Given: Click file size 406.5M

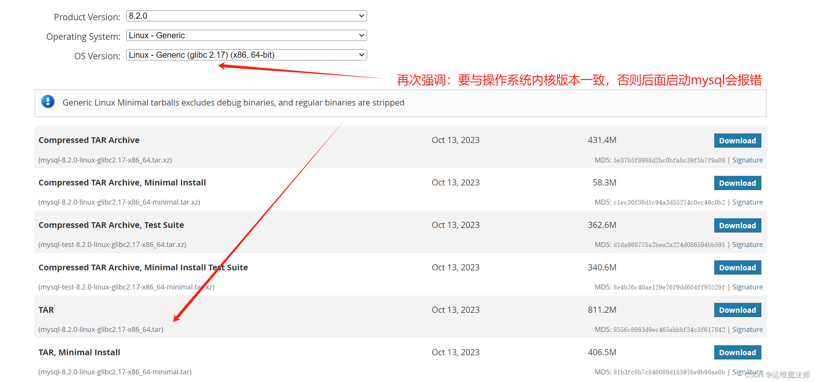Looking at the screenshot, I should (x=602, y=353).
